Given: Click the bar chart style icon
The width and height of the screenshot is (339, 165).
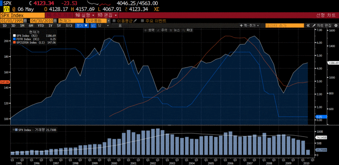Looking at the screenshot, I should pos(100,25).
